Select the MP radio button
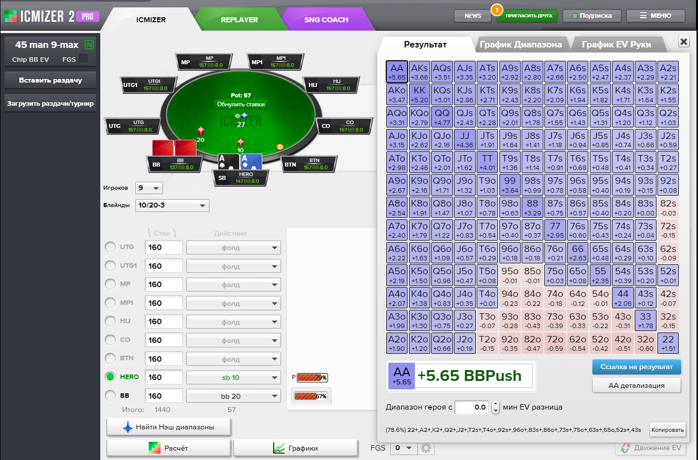698x460 pixels. 110,284
